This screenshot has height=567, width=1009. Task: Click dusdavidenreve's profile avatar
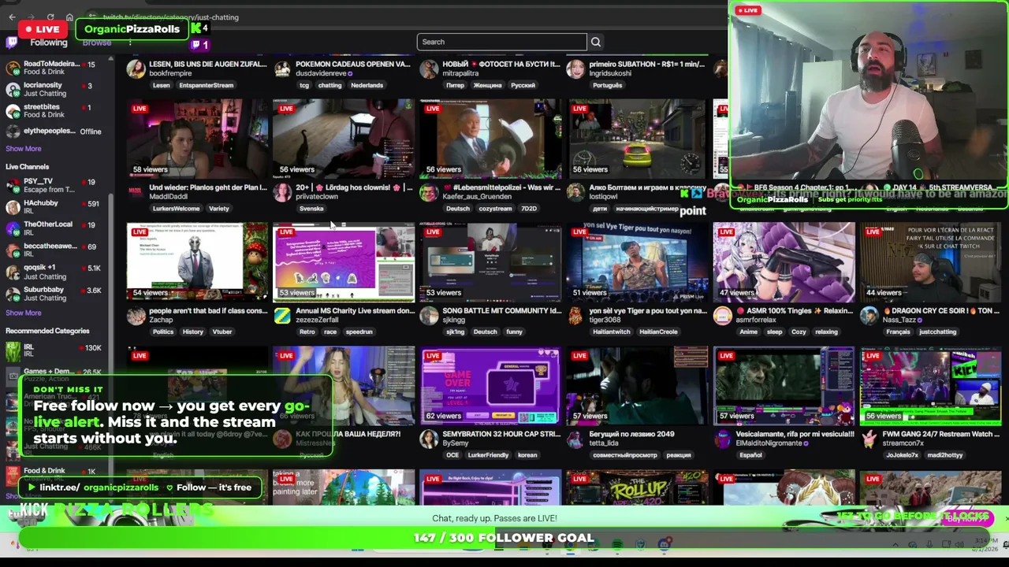282,69
